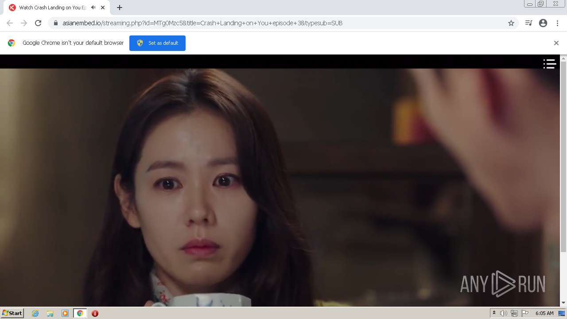
Task: Close the Crash Landing on You tab
Action: 103,8
